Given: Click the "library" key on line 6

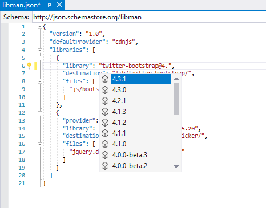Looking at the screenshot, I should pyautogui.click(x=77, y=66).
